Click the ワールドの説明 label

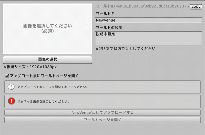(x=109, y=28)
